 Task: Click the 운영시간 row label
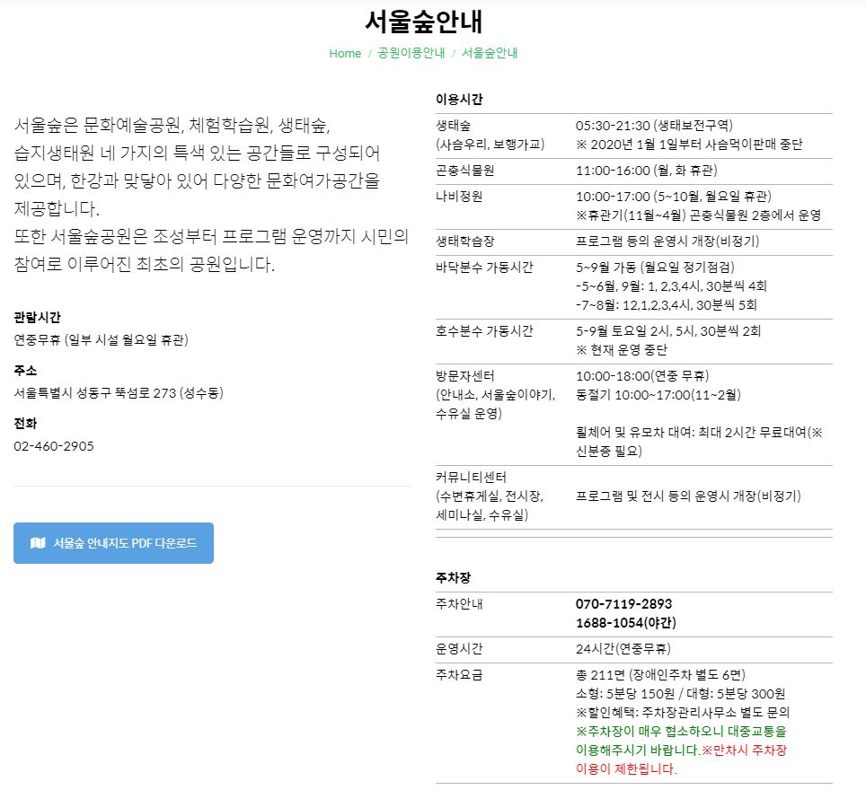[x=459, y=648]
